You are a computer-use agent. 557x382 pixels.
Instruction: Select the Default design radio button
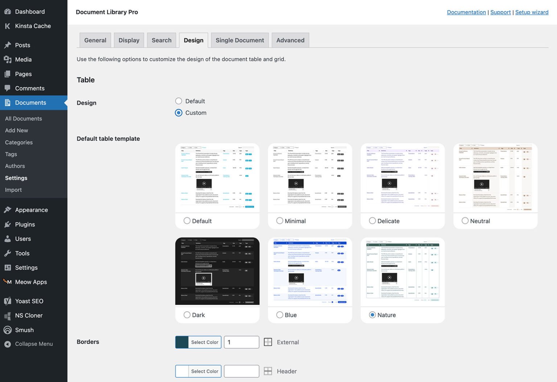point(178,101)
